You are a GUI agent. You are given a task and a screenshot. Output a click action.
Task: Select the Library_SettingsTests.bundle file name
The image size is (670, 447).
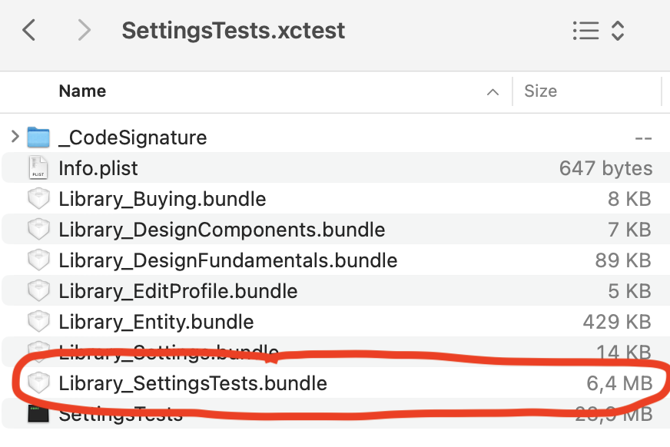[x=191, y=383]
